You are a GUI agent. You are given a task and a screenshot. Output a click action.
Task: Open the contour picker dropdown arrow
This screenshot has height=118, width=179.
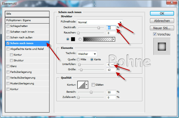(x=87, y=85)
